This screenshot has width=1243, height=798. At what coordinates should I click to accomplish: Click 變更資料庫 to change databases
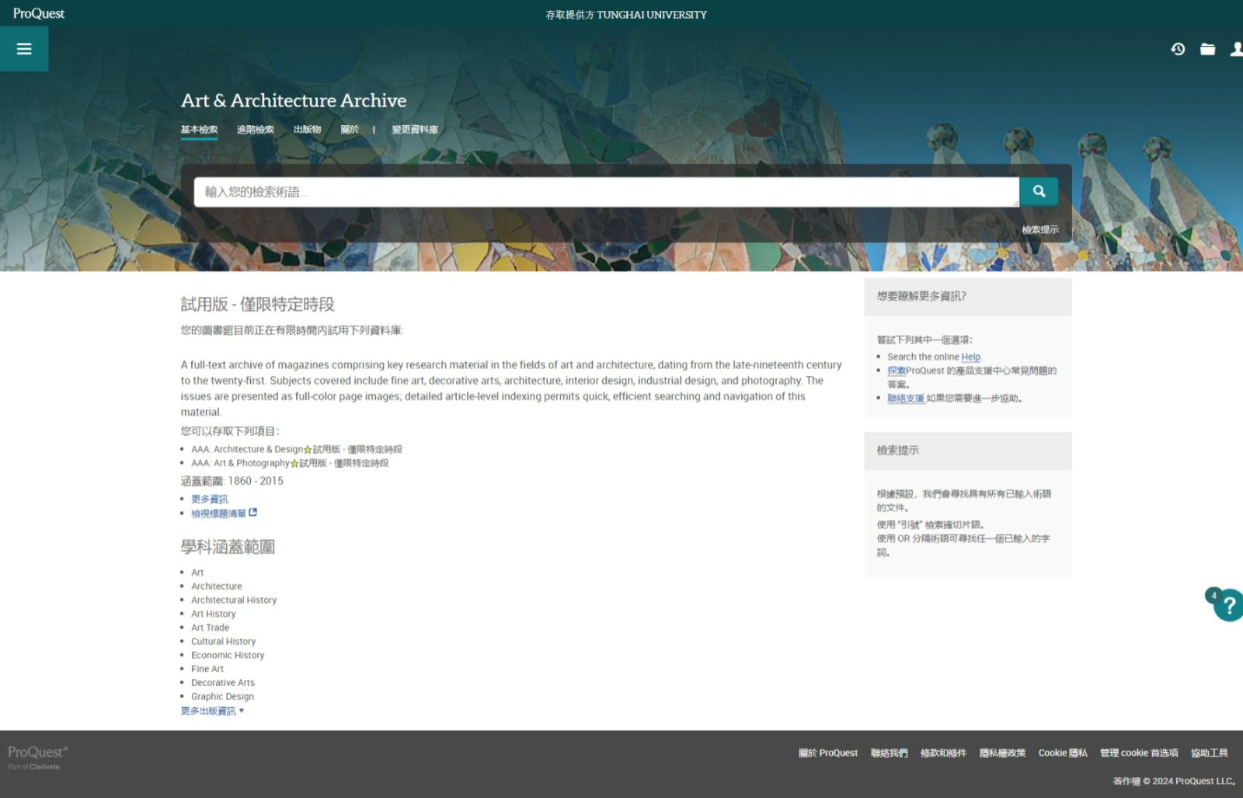click(x=415, y=130)
